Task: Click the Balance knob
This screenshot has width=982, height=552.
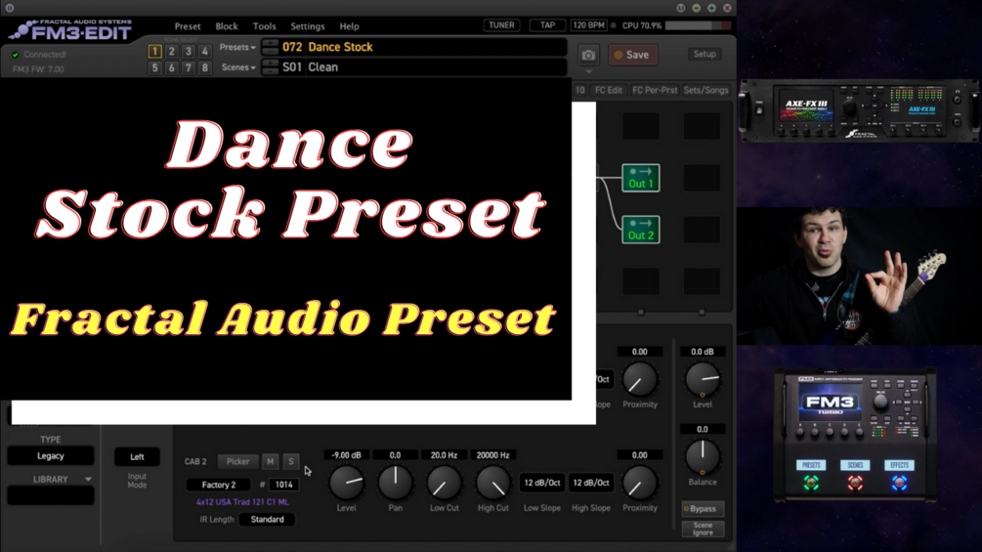Action: tap(703, 457)
